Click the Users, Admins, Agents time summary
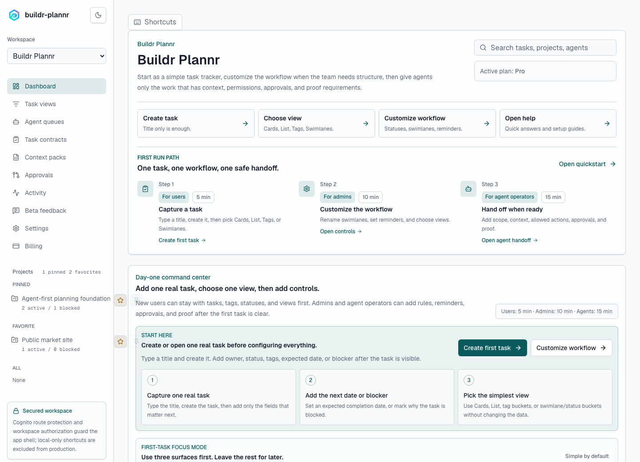Screen dimensions: 640x462 (557, 311)
